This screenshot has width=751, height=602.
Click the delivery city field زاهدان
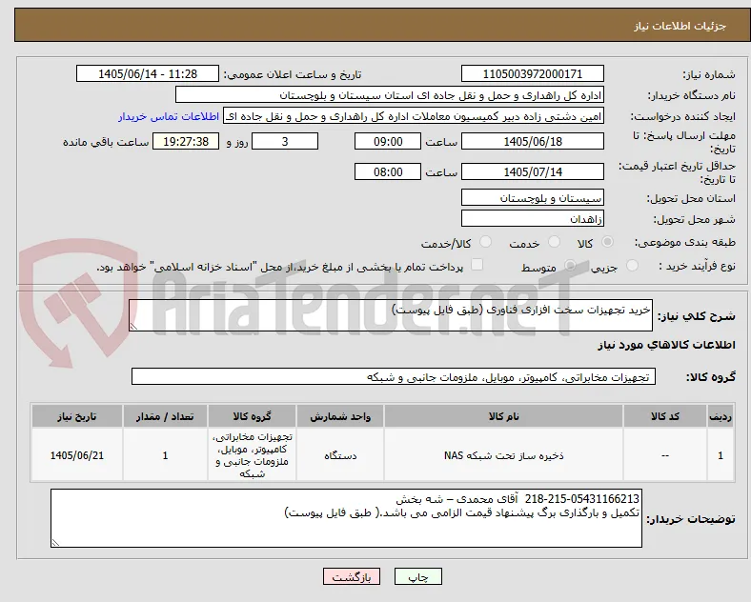coord(533,219)
